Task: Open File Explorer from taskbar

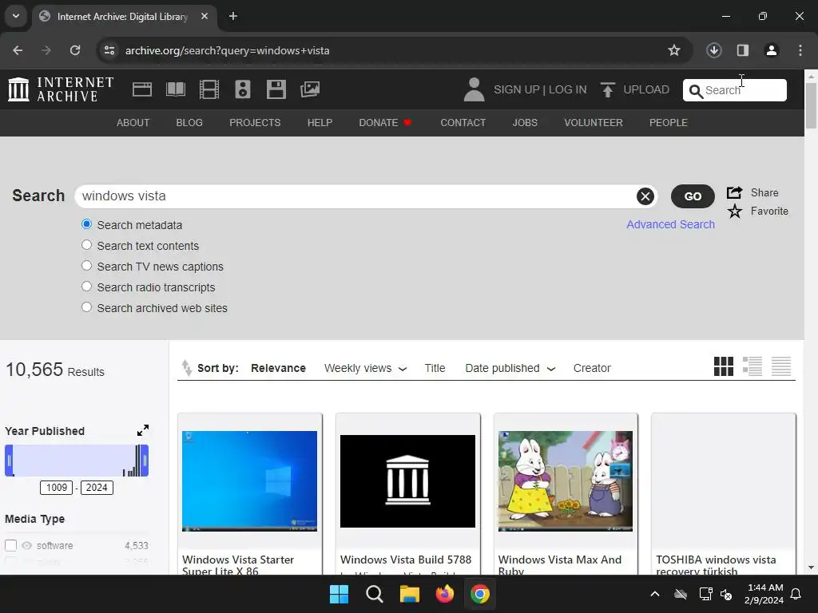Action: 410,594
